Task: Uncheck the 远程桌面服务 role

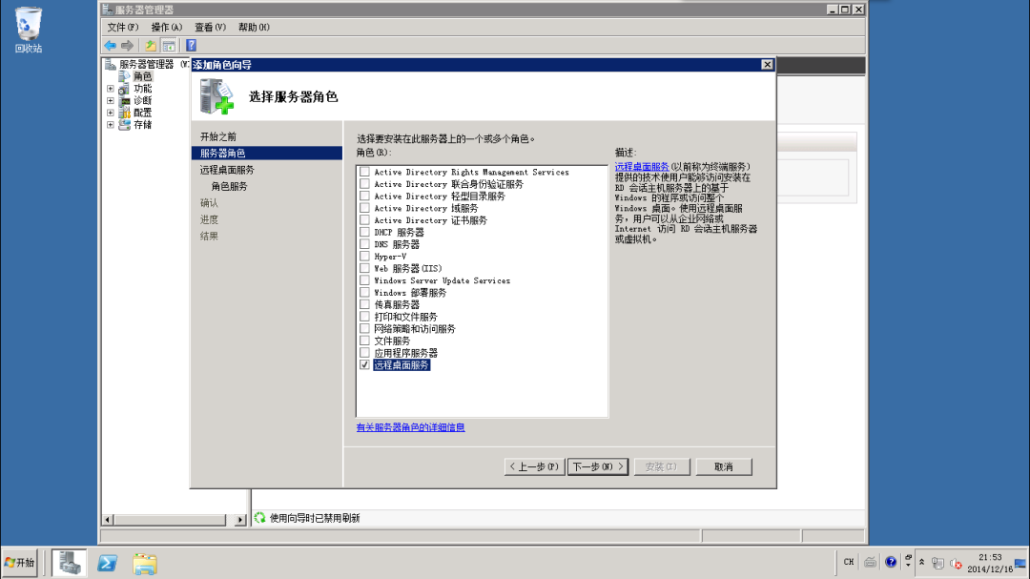Action: pyautogui.click(x=364, y=364)
